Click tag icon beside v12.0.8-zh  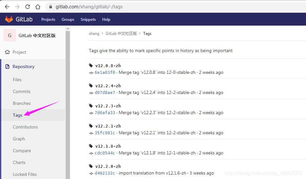pos(91,66)
